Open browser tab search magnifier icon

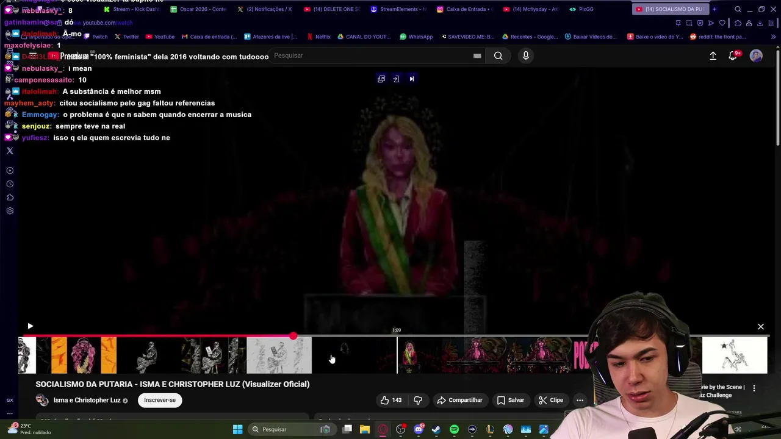[738, 9]
